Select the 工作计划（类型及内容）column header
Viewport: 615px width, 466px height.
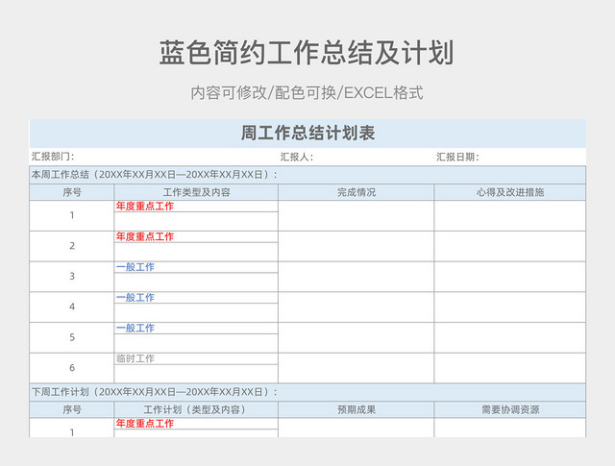(x=196, y=409)
